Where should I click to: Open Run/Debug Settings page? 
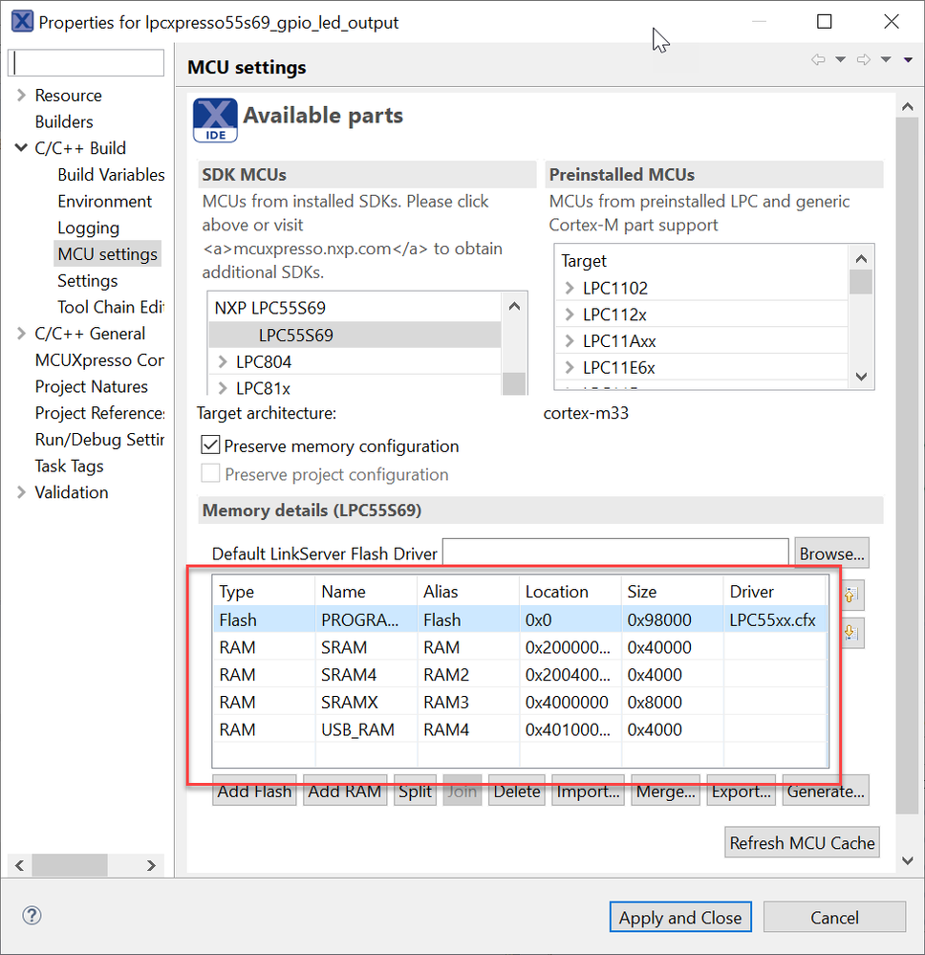(99, 440)
